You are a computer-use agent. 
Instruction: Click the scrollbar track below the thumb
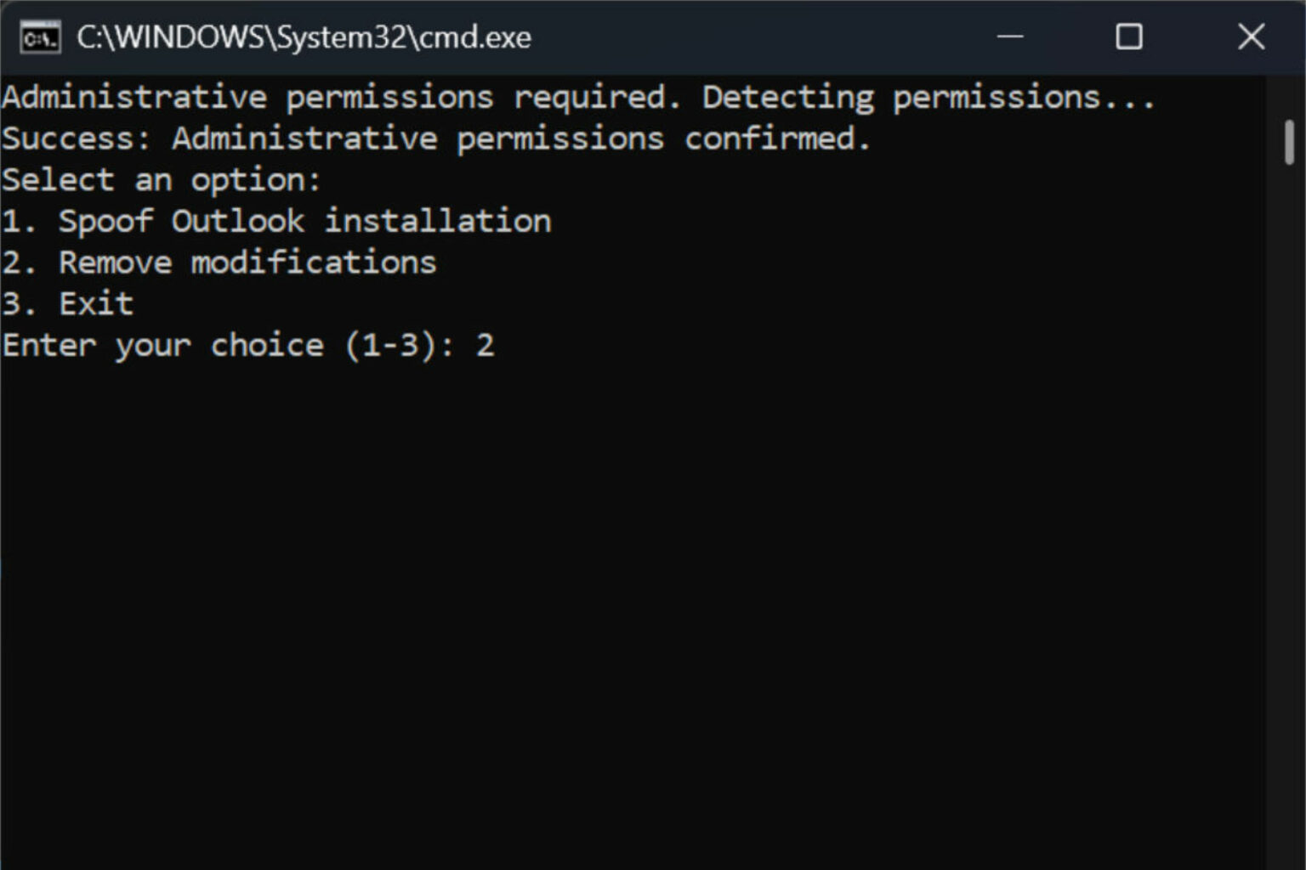[x=1289, y=510]
